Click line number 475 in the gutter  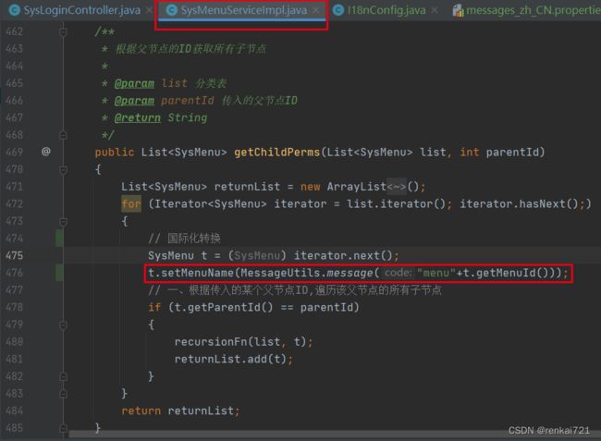14,255
